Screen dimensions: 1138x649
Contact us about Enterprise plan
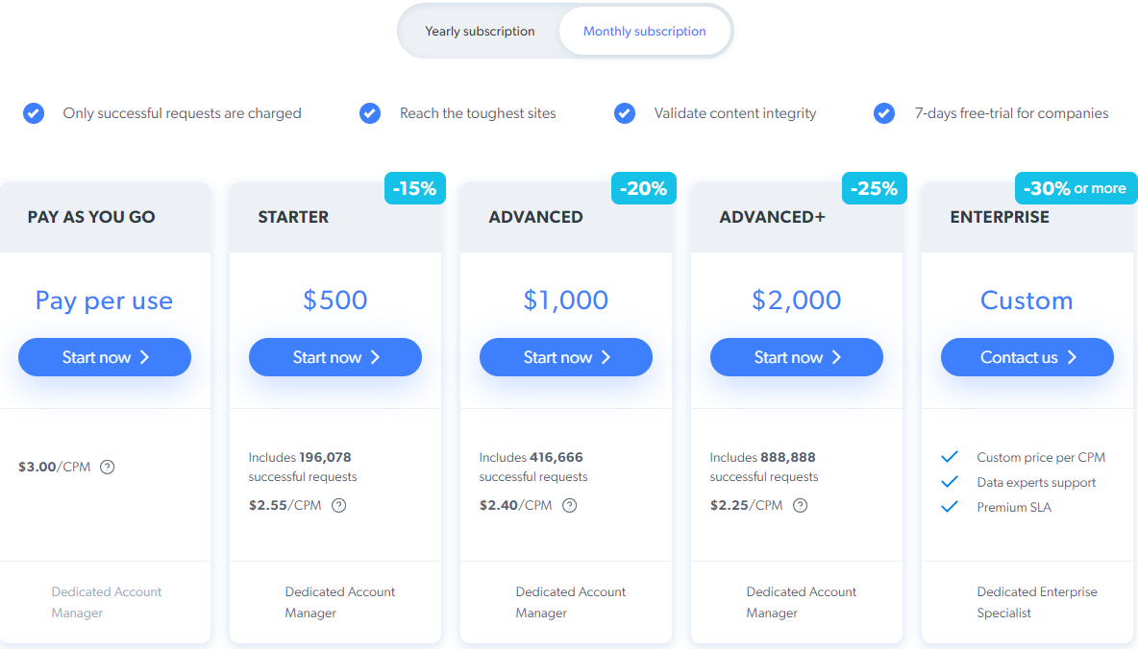point(1027,357)
